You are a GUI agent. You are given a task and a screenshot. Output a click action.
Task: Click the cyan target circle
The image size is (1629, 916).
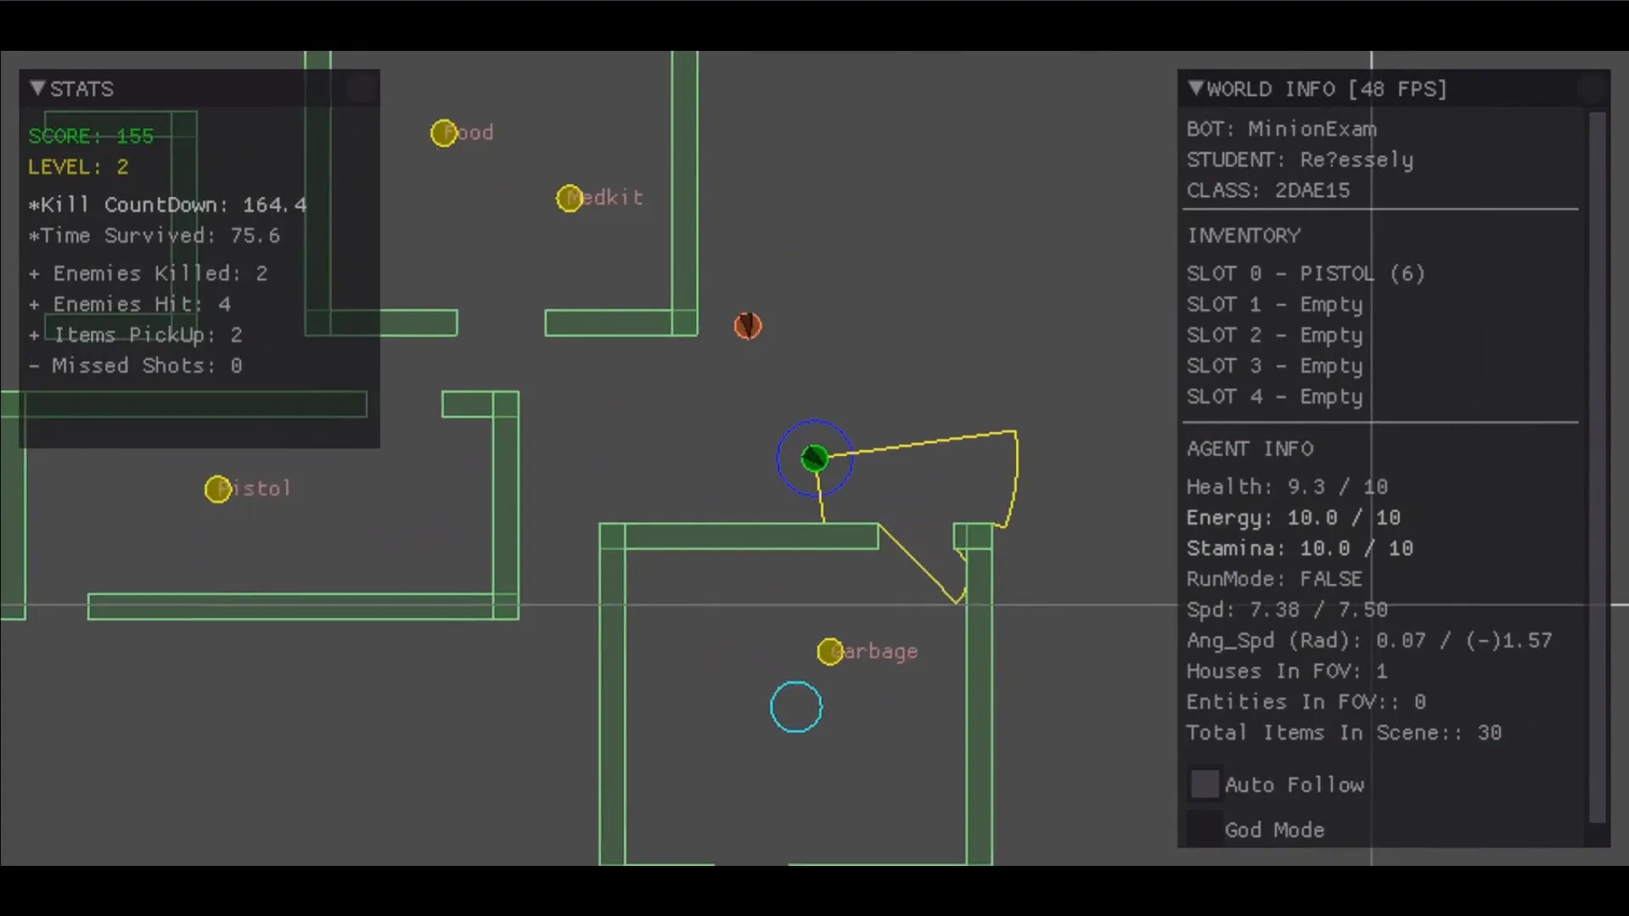[796, 707]
